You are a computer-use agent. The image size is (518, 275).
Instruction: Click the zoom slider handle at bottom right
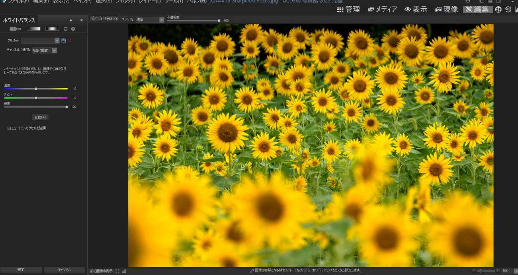pyautogui.click(x=480, y=271)
